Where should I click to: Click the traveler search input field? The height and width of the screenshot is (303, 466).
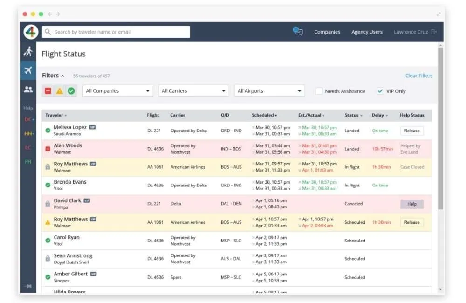[x=116, y=32]
